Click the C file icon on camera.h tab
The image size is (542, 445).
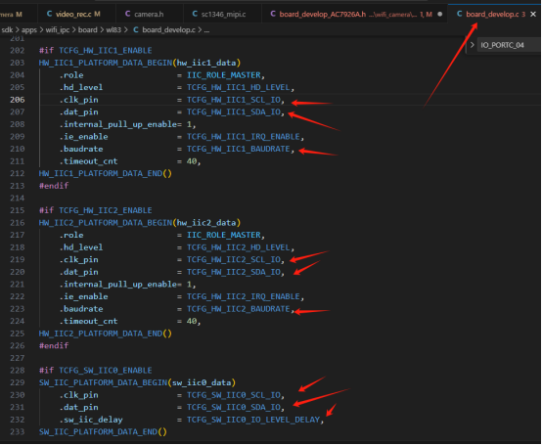(x=127, y=14)
